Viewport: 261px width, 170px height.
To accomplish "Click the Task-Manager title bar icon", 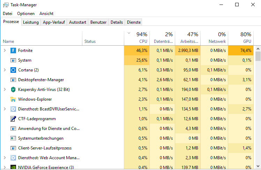I will [x=6, y=5].
